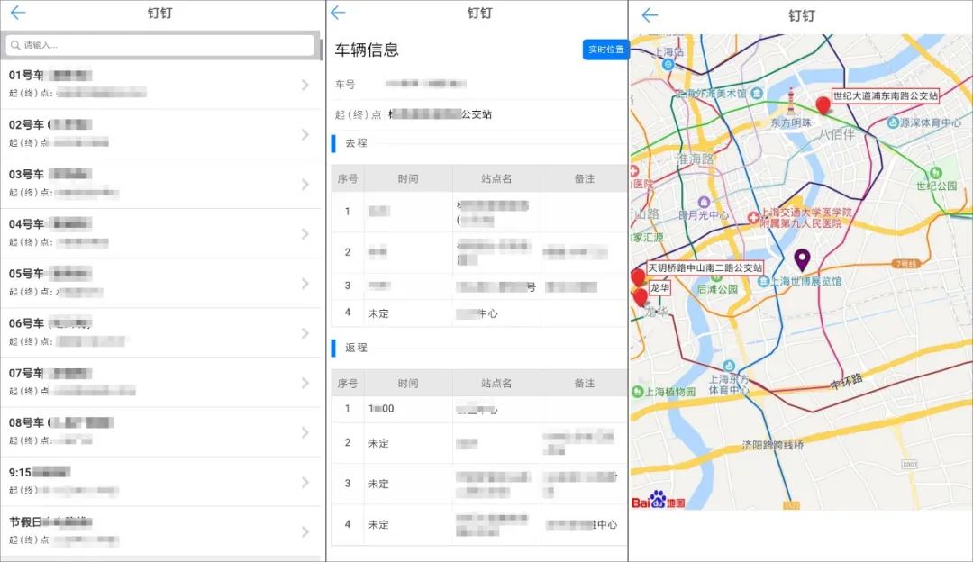
Task: Expand the 01号车 row chevron
Action: click(x=305, y=85)
